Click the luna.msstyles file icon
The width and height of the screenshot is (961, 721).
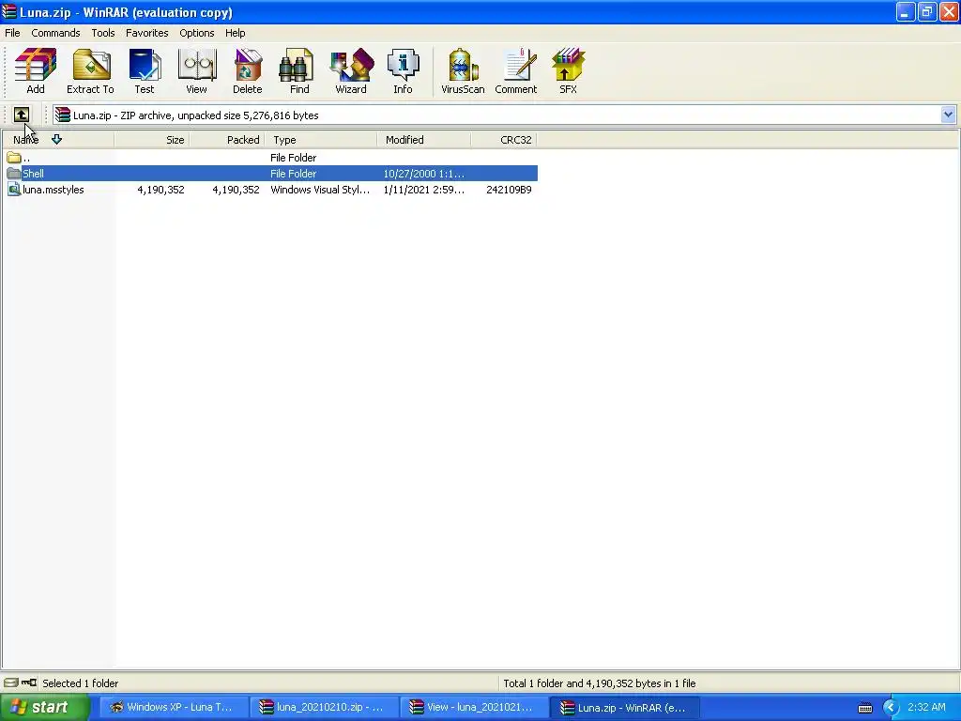[14, 190]
